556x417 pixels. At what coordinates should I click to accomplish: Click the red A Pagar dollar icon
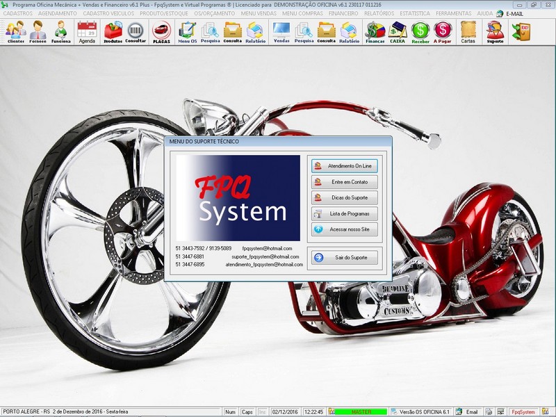pos(443,32)
